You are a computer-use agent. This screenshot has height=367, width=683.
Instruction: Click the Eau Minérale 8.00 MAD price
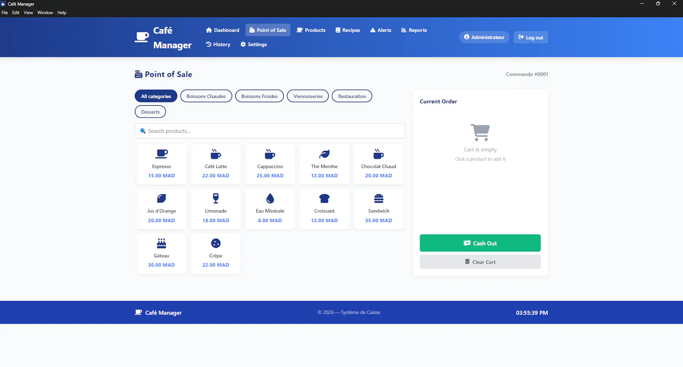270,220
